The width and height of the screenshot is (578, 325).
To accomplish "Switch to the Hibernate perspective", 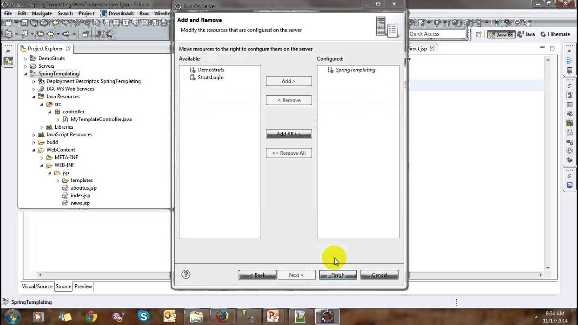I will [x=556, y=34].
